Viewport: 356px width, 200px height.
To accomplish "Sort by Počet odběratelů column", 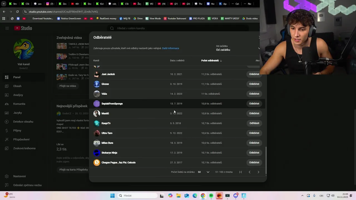I will 211,61.
